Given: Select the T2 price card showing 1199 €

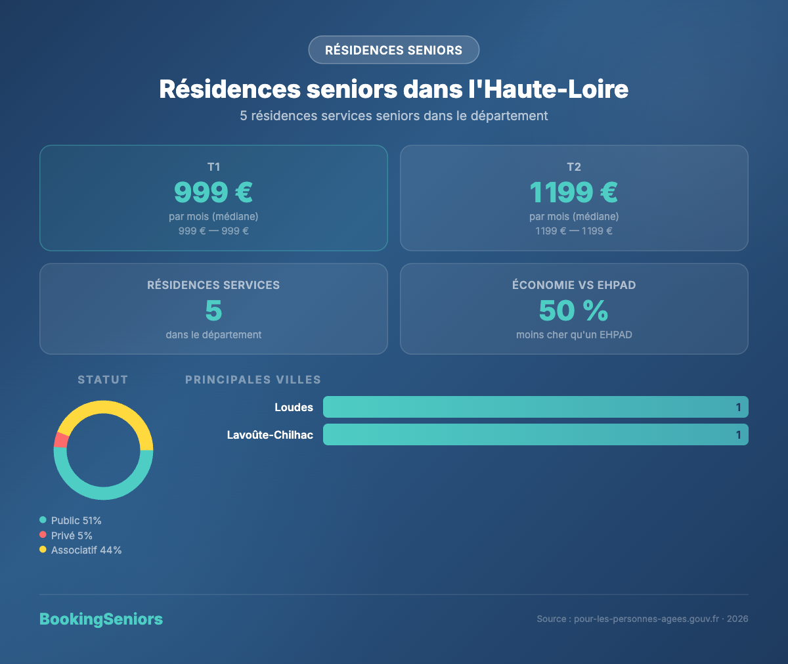Looking at the screenshot, I should 574,198.
